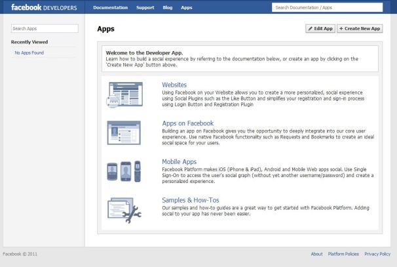Open the Websites illustration icon
The image size is (397, 267).
point(124,94)
